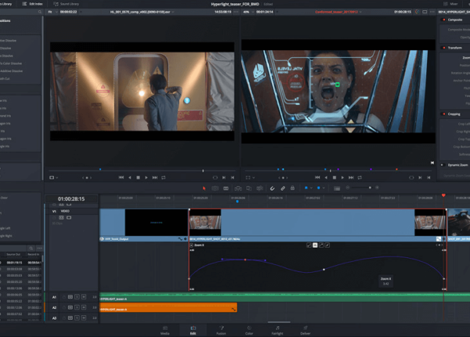This screenshot has height=337, width=470.
Task: Toggle the Transform section red enable dot
Action: click(444, 48)
